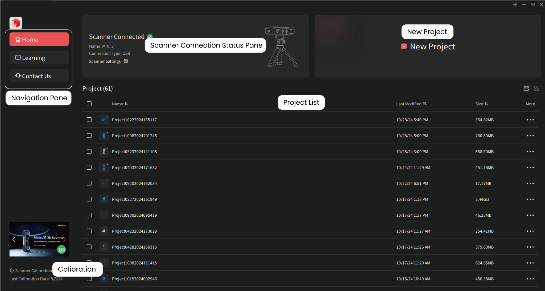Tick the checkbox for Project10082024201245
This screenshot has width=545, height=291.
coord(89,136)
